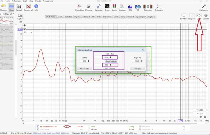Open the SPL meter
210x135 pixels.
click(x=89, y=8)
